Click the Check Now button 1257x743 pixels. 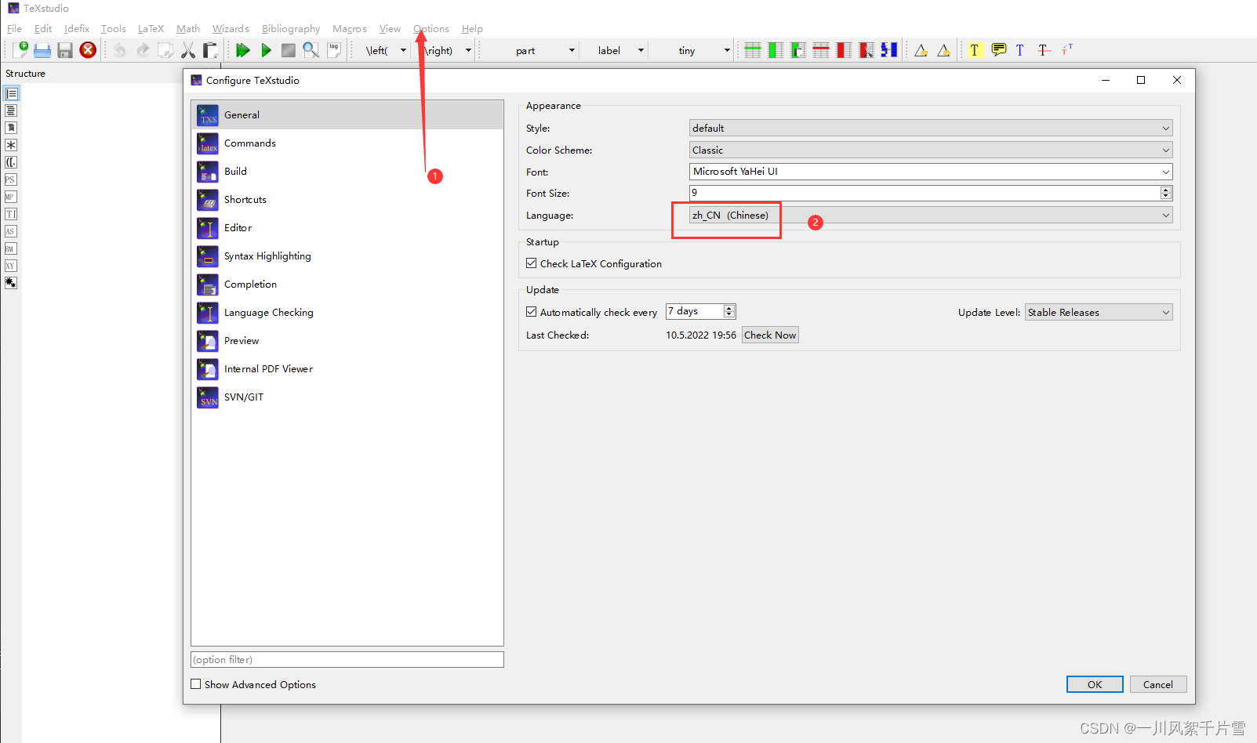(770, 335)
